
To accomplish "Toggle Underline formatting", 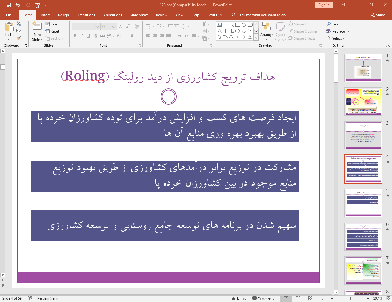I will tap(89, 36).
